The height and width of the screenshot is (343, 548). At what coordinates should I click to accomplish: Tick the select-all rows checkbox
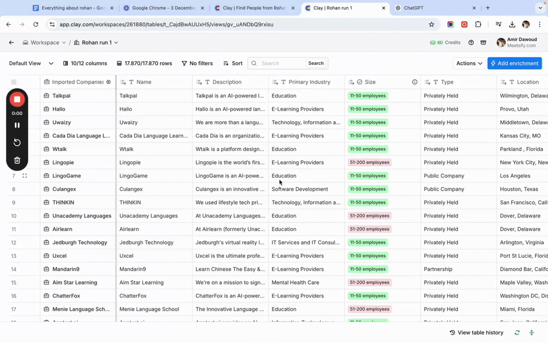14,82
